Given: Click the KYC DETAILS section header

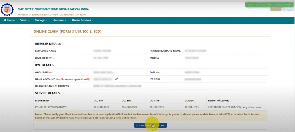Looking at the screenshot, I should click(x=44, y=65).
